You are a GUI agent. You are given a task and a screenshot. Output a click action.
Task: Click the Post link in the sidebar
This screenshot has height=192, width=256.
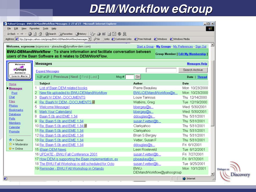14,93
